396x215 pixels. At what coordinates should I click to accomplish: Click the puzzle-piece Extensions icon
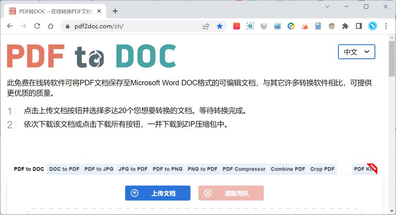click(345, 26)
